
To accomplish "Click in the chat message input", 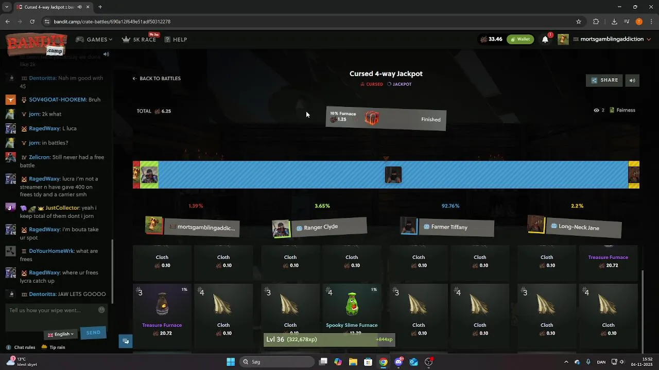I will [51, 310].
